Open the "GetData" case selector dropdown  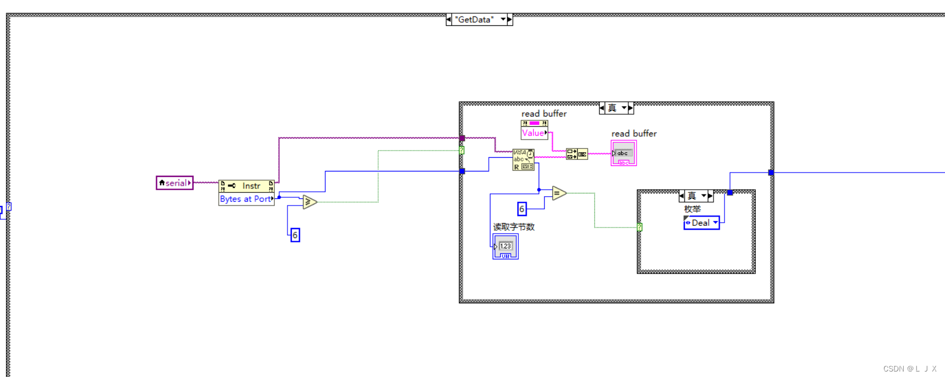503,19
